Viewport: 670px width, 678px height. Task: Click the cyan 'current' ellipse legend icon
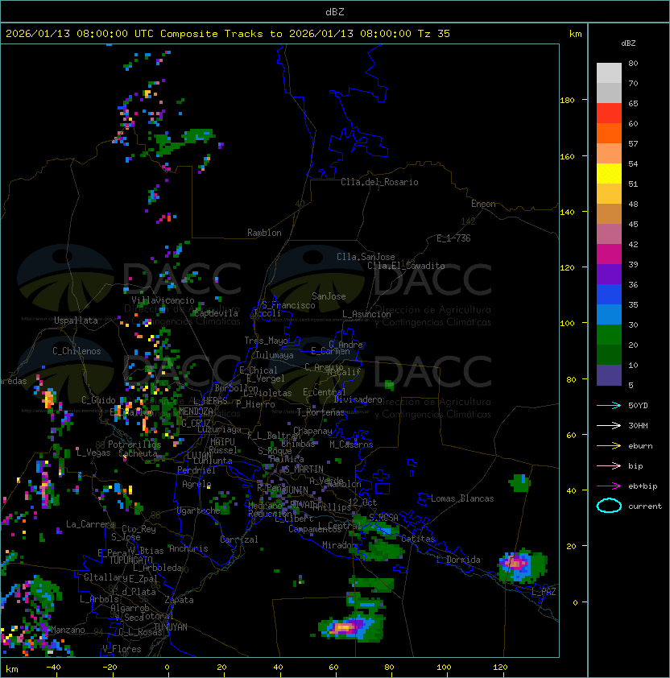[609, 506]
